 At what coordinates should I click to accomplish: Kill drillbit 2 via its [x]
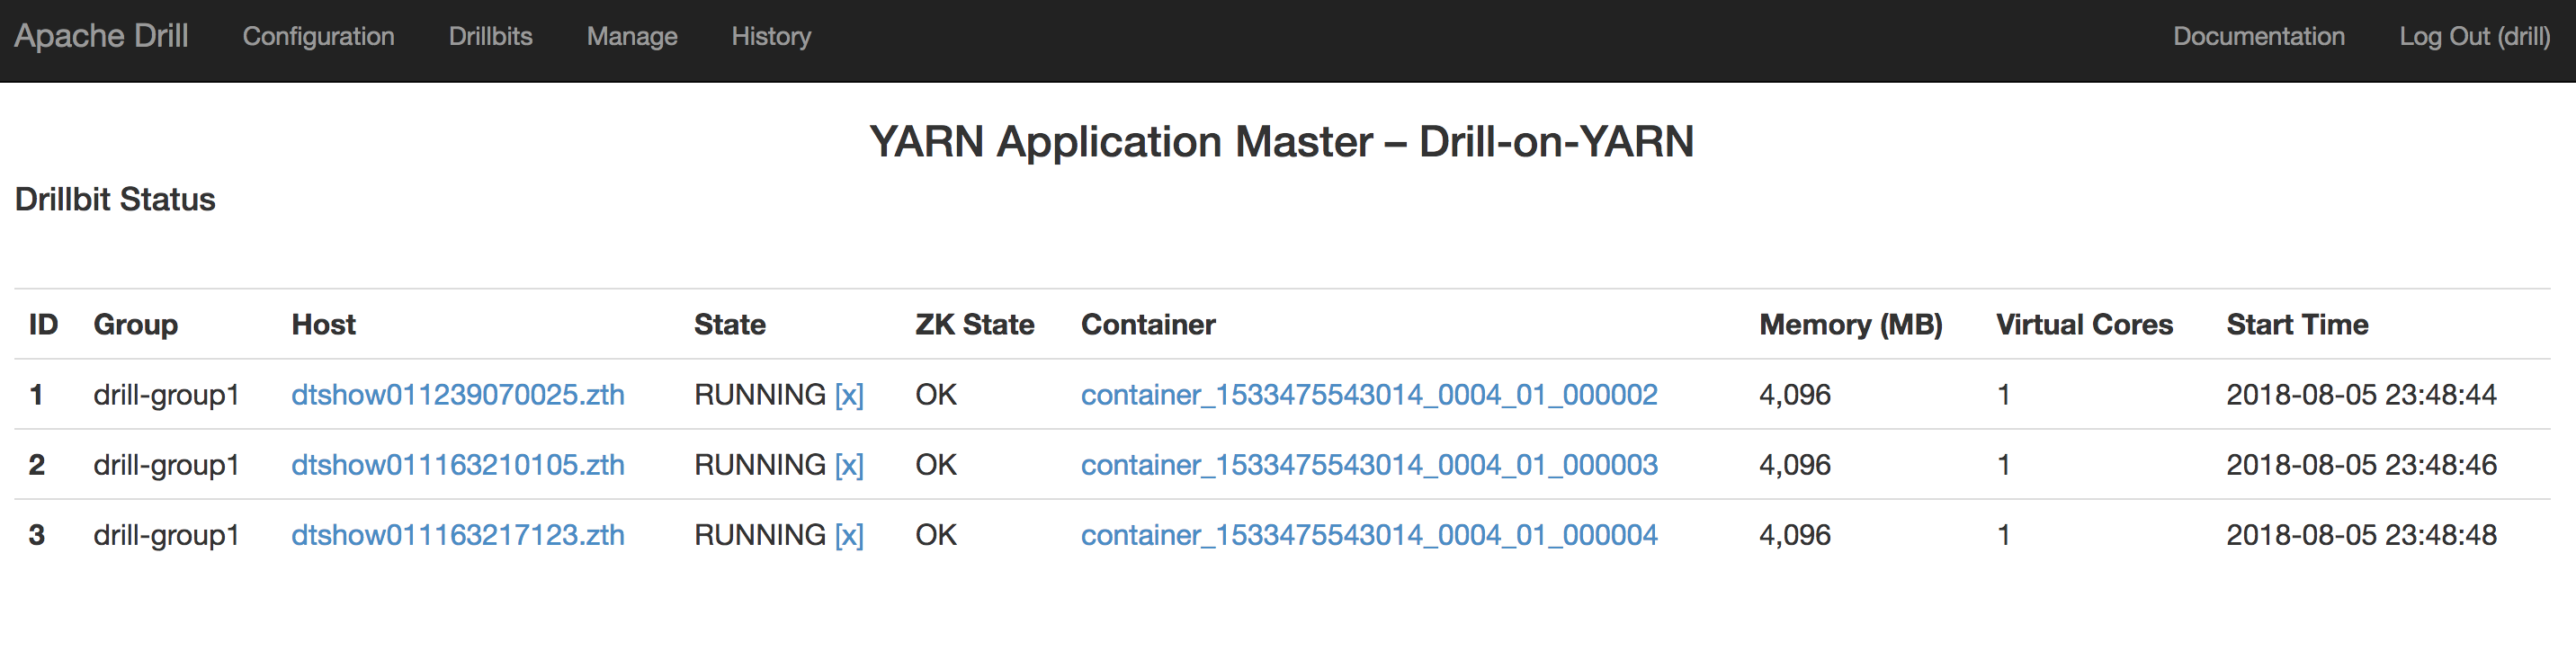849,465
